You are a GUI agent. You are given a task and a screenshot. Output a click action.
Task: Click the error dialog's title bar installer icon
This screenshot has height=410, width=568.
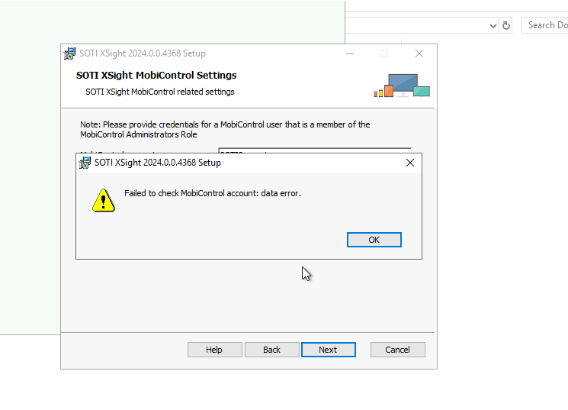pyautogui.click(x=85, y=163)
